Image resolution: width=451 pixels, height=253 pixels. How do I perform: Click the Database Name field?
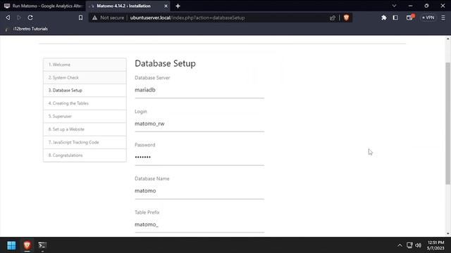(x=199, y=190)
